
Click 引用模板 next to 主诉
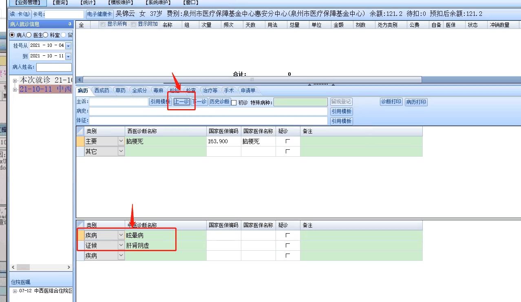pos(160,102)
